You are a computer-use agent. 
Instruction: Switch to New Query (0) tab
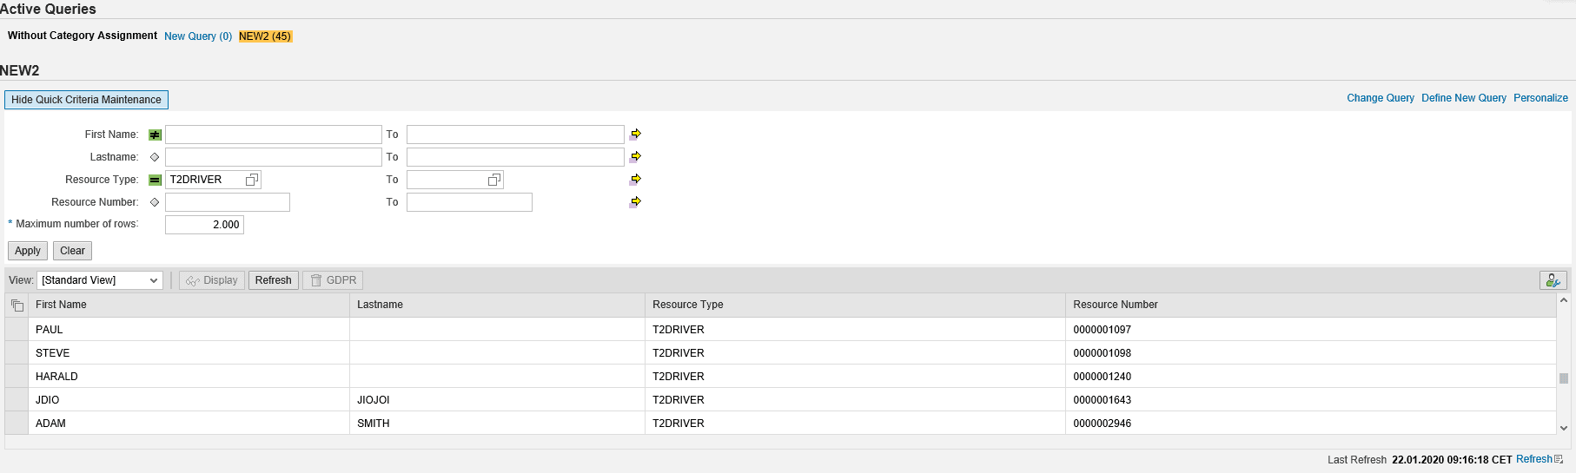click(x=198, y=36)
